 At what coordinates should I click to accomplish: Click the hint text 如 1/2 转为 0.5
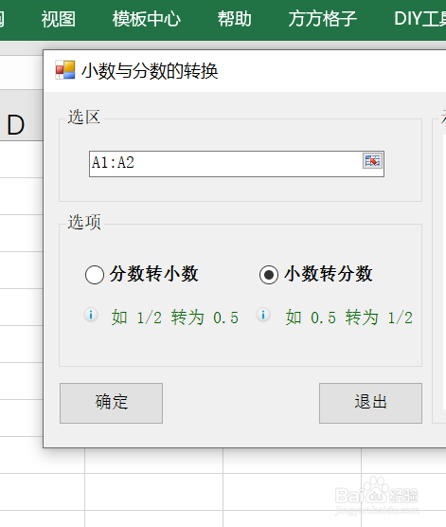click(x=175, y=318)
